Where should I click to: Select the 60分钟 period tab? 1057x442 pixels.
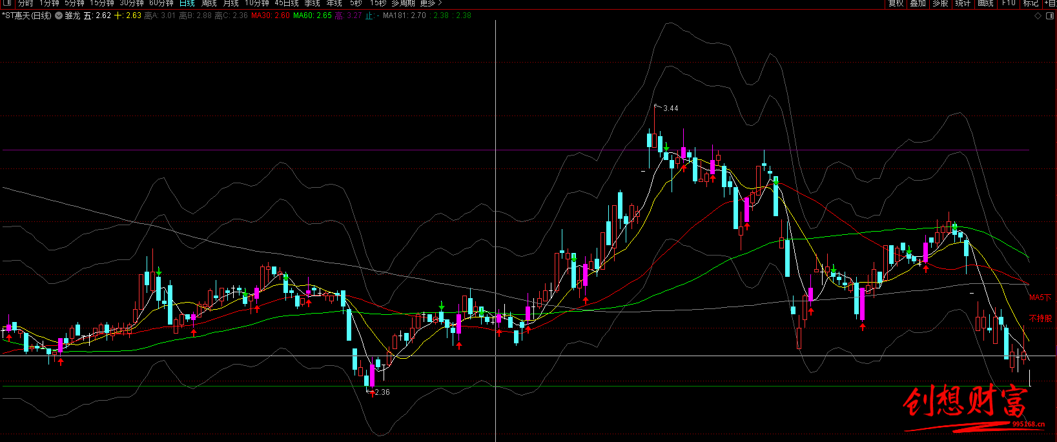click(x=161, y=3)
